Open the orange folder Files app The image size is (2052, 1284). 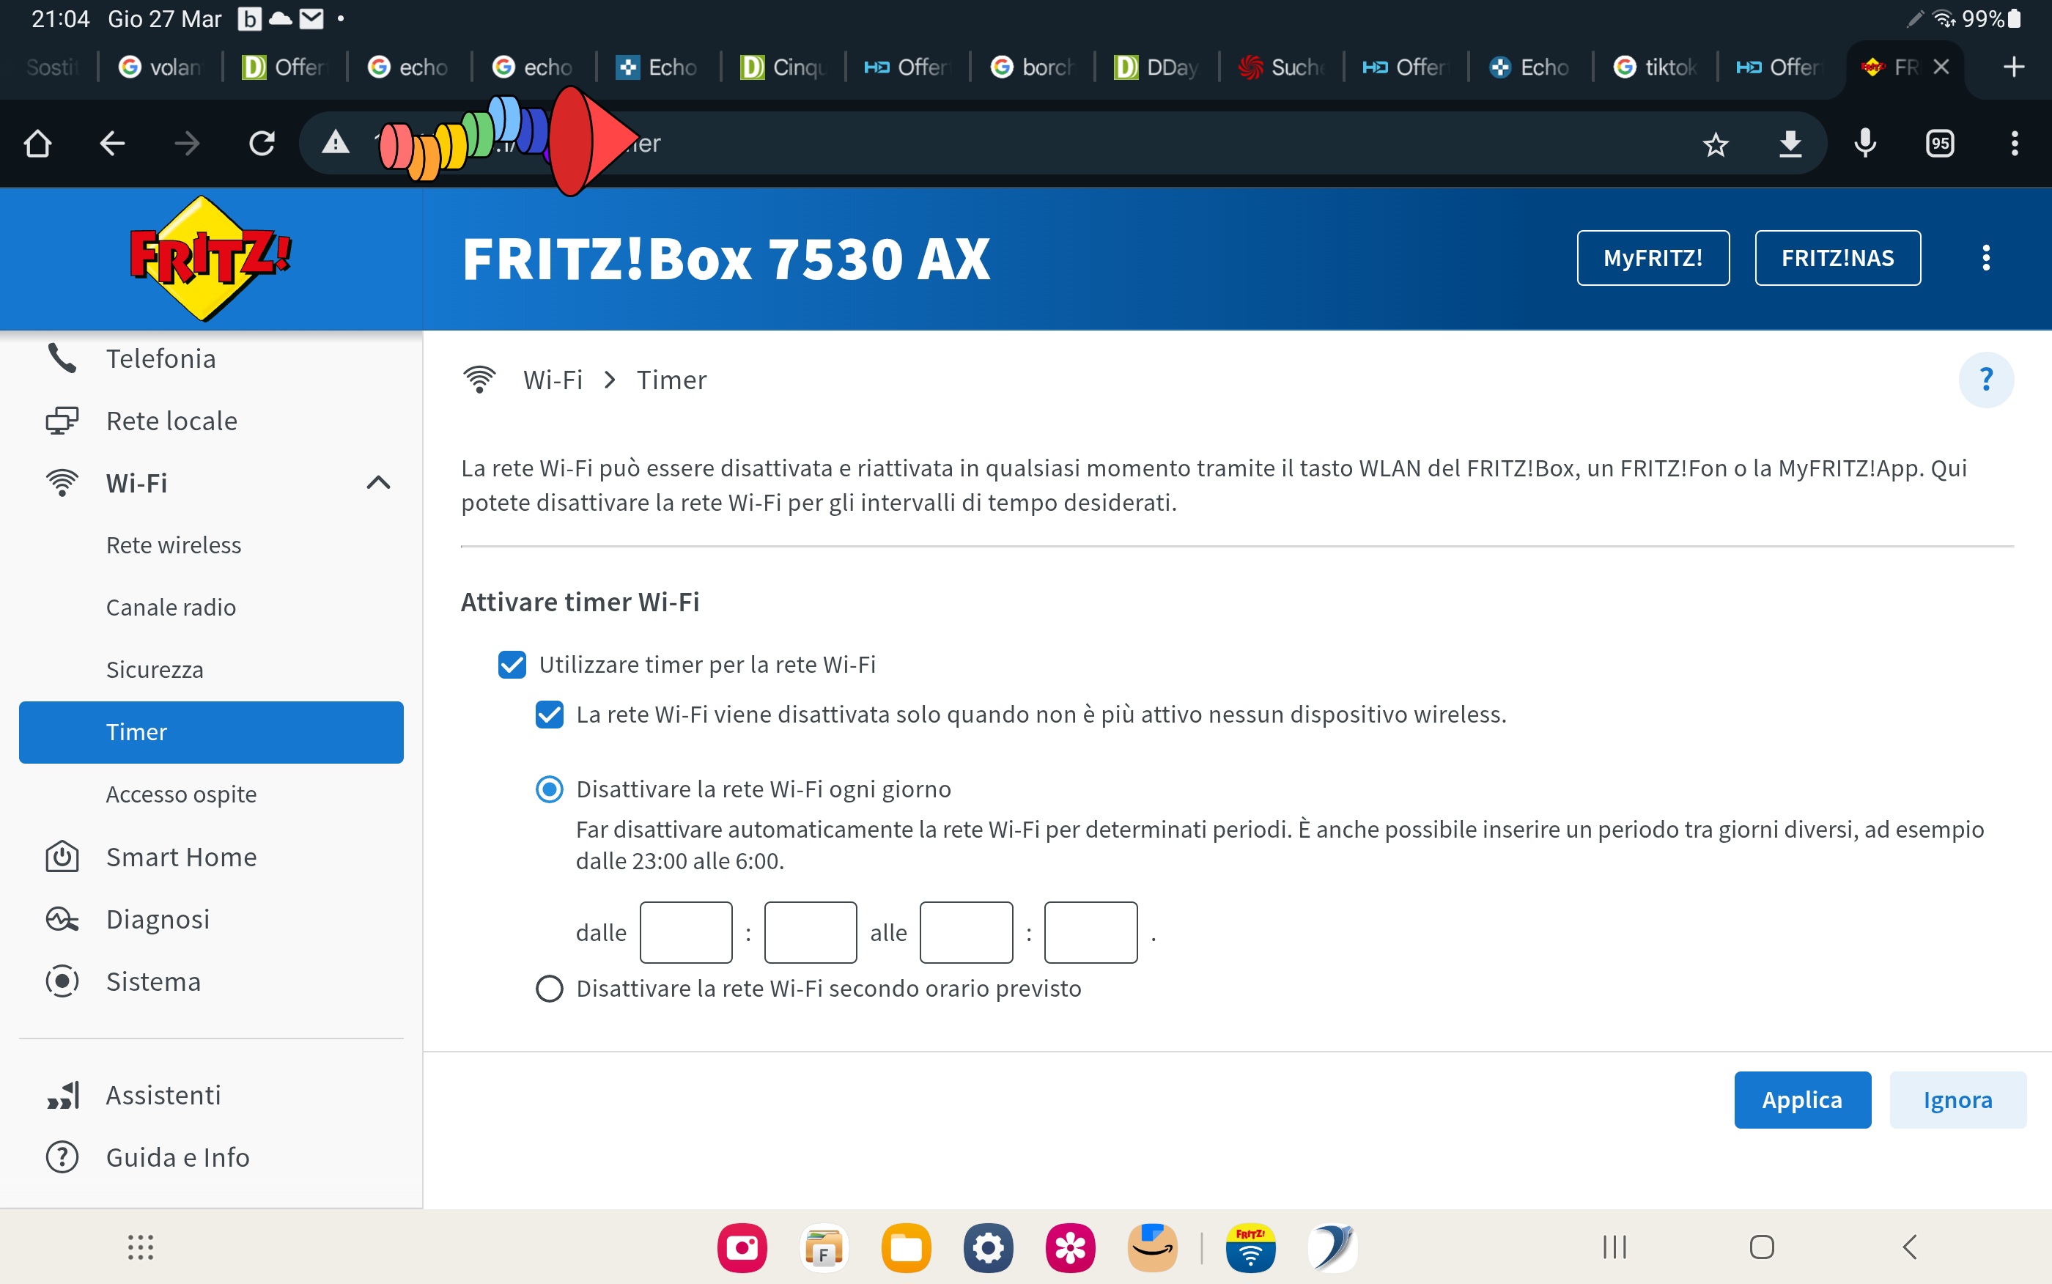906,1247
